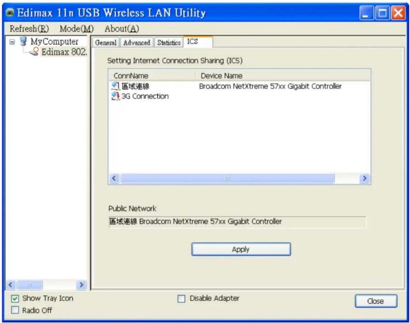Click the connection list scroll-left arrow
The height and width of the screenshot is (323, 410).
[114, 178]
